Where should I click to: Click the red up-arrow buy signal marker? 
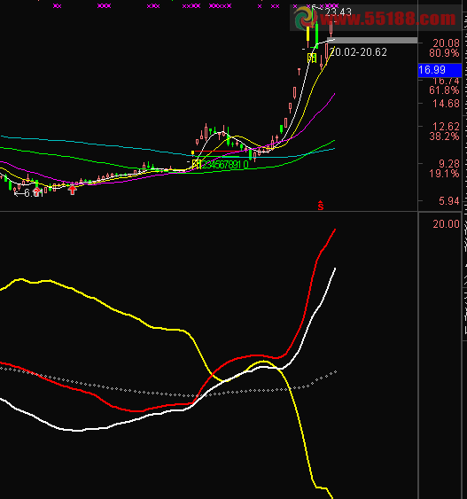click(x=73, y=191)
